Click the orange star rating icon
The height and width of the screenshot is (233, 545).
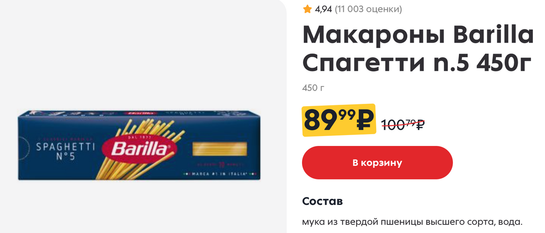307,9
